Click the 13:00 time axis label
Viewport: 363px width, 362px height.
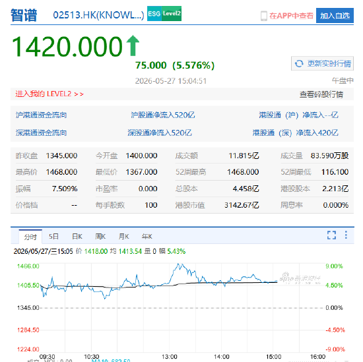pyautogui.click(x=169, y=357)
